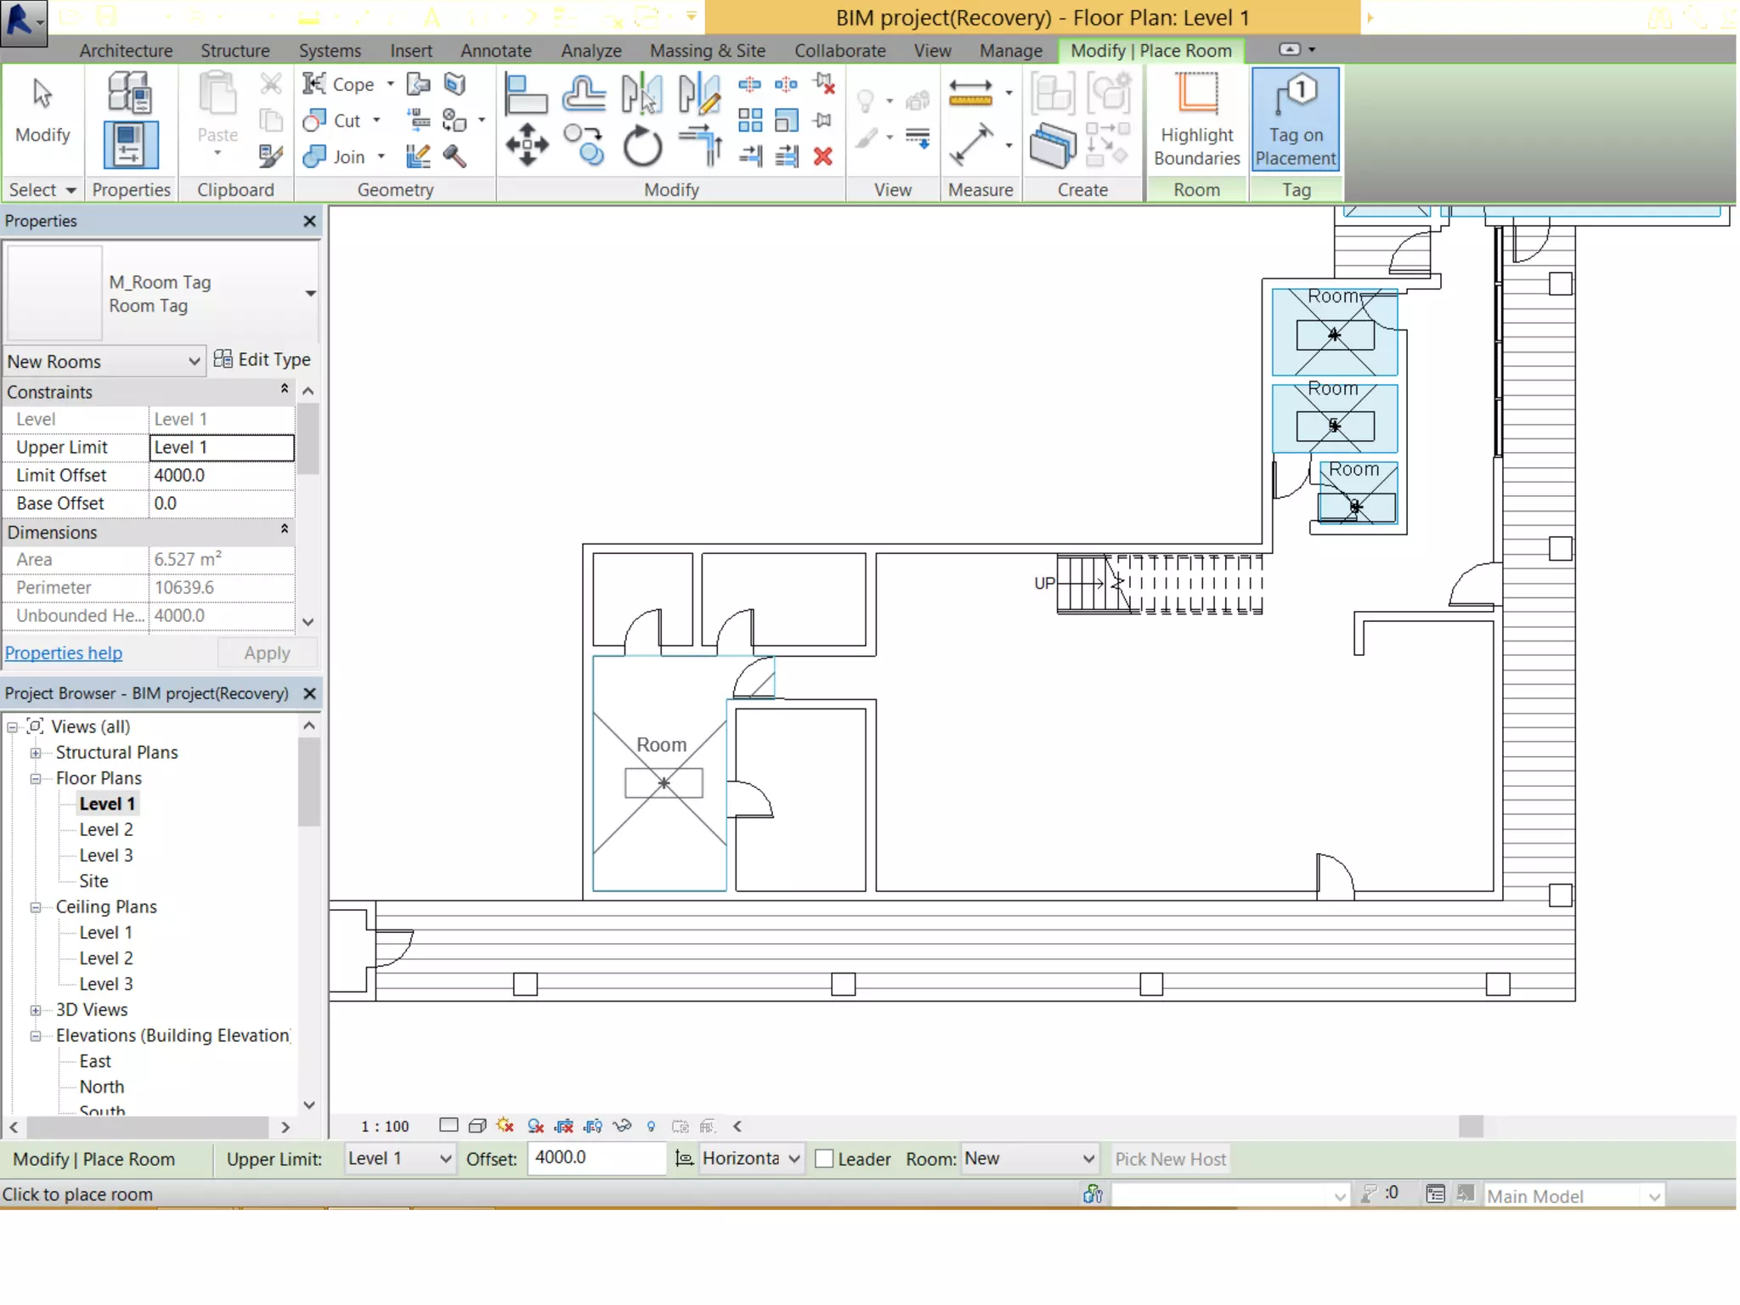Expand the 3D Views tree node
Screen dimensions: 1740x1305
36,1010
